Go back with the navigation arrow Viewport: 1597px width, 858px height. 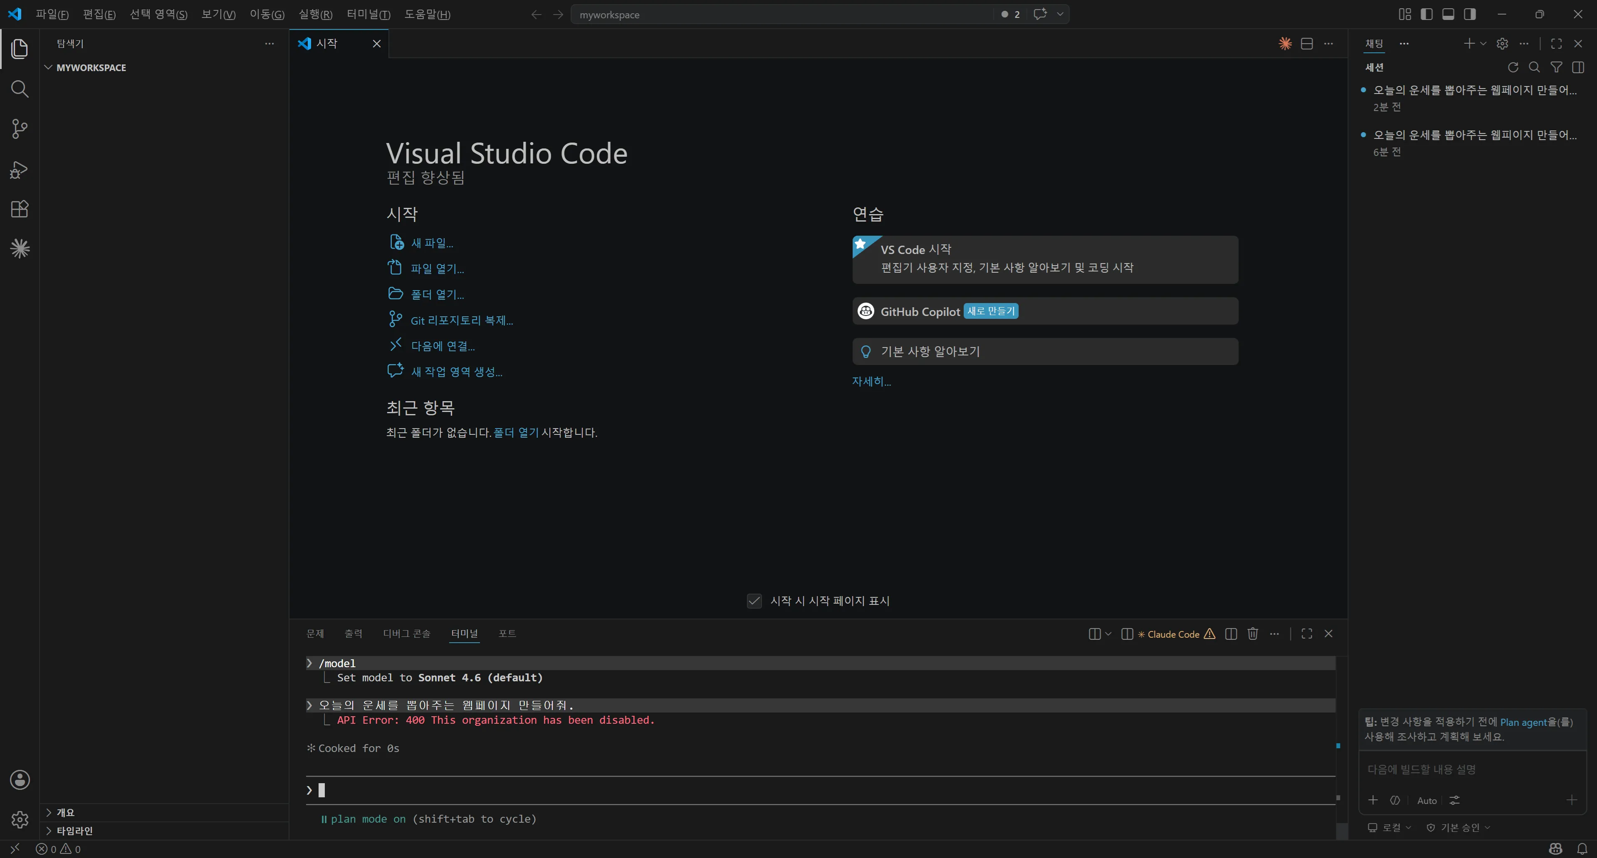click(536, 14)
